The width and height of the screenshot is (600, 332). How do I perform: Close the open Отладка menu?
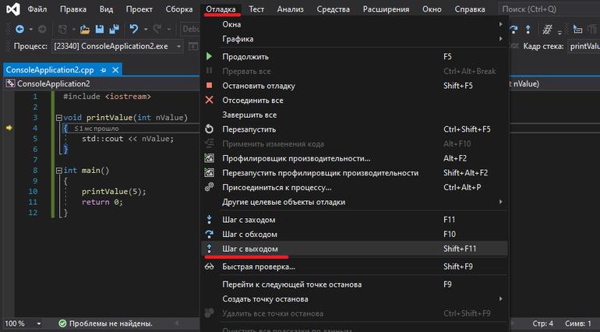[x=221, y=9]
